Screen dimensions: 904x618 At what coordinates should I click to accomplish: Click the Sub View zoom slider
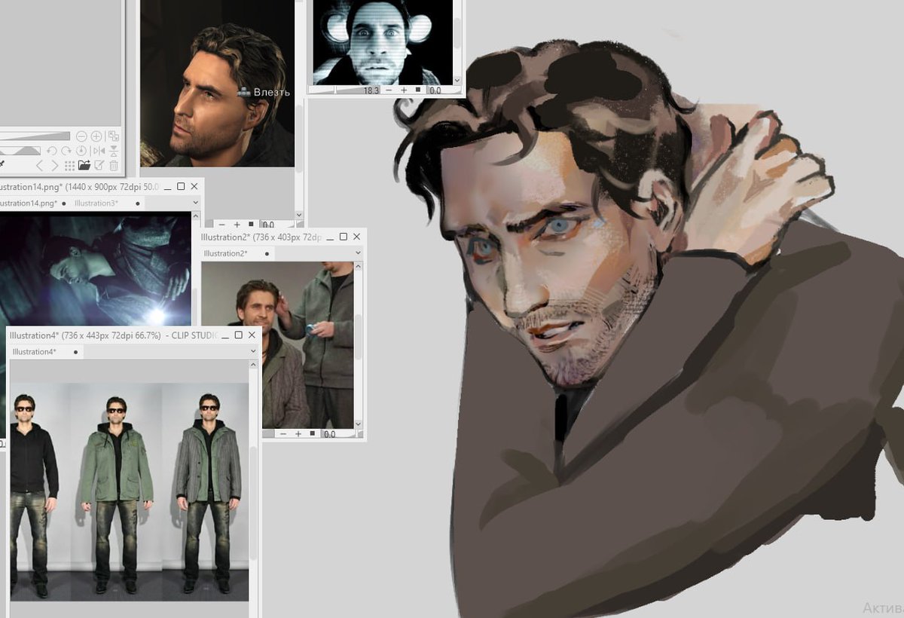coord(35,136)
